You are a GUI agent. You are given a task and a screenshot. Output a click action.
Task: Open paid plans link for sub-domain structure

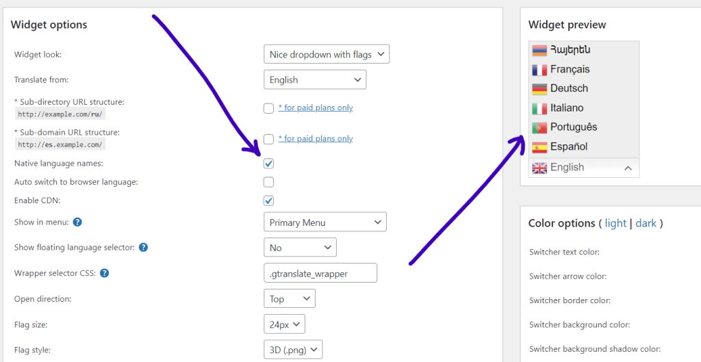(316, 138)
